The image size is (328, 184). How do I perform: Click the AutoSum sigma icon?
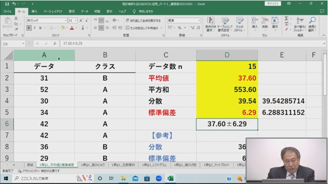pos(286,19)
